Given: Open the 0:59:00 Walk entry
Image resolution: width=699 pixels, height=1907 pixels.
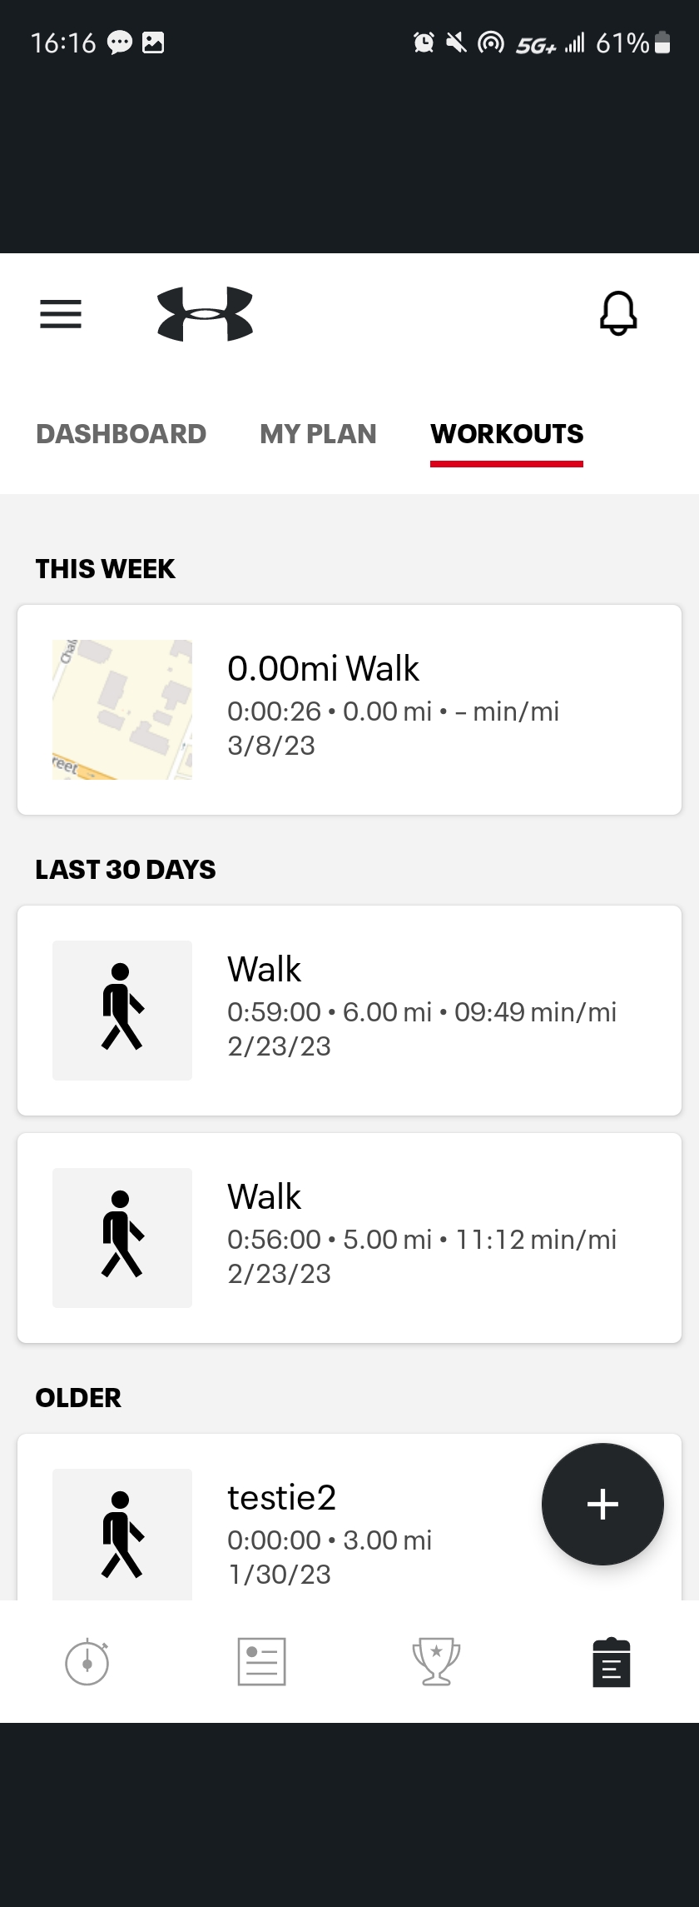Looking at the screenshot, I should pyautogui.click(x=349, y=1011).
